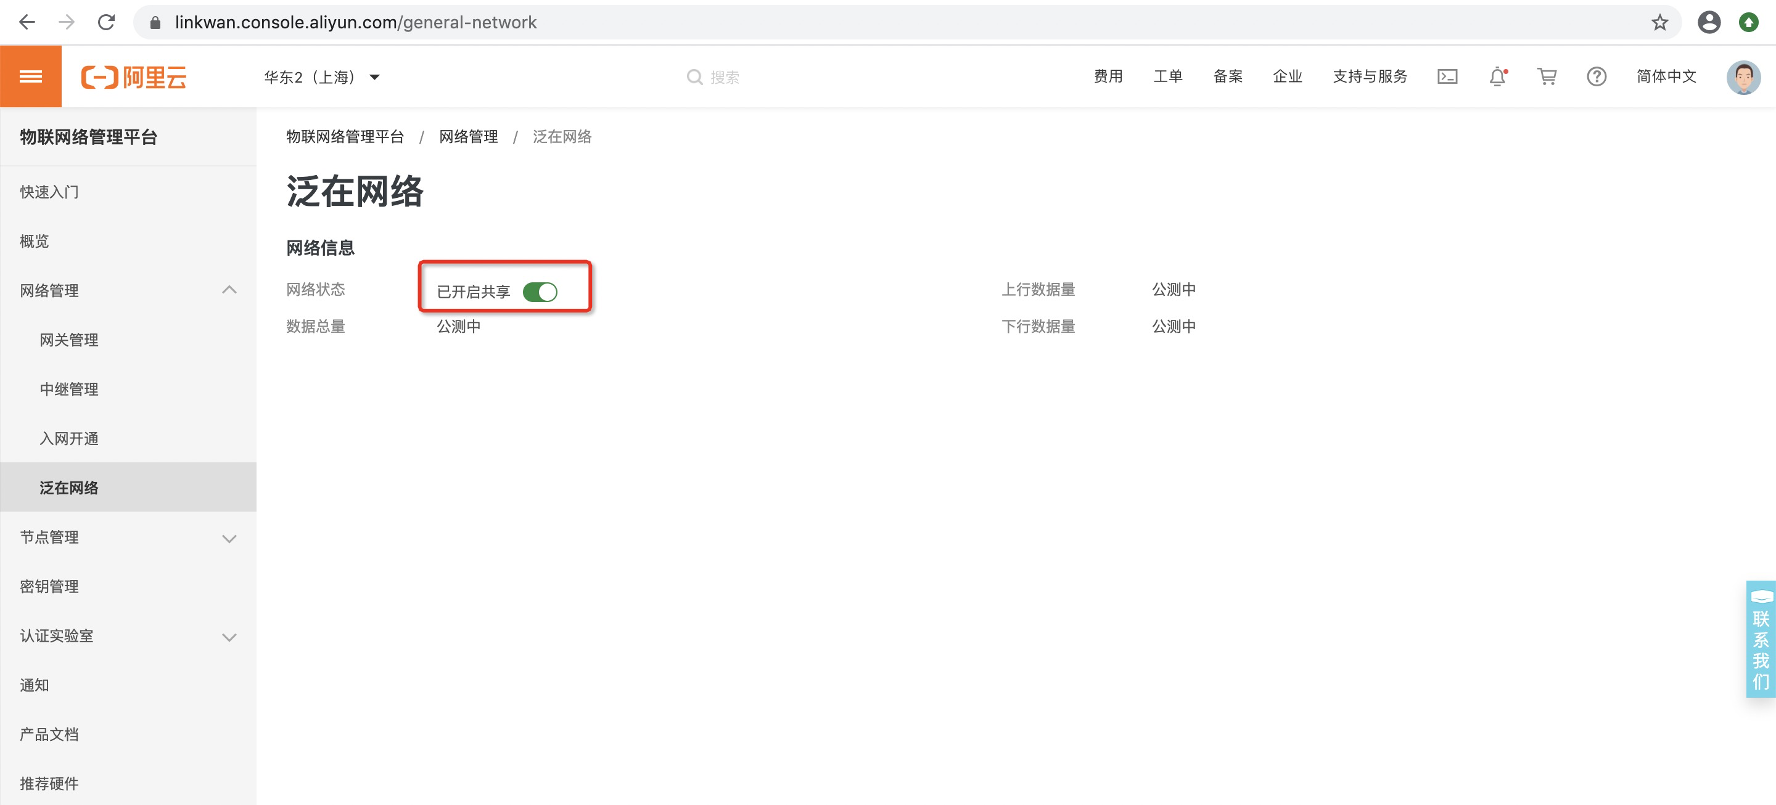Viewport: 1776px width, 805px height.
Task: Expand 认证实验室 sidebar section
Action: [229, 637]
